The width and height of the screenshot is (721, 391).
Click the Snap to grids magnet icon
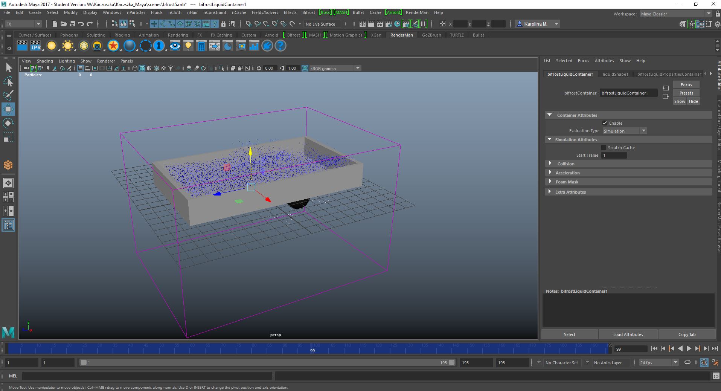coord(154,24)
